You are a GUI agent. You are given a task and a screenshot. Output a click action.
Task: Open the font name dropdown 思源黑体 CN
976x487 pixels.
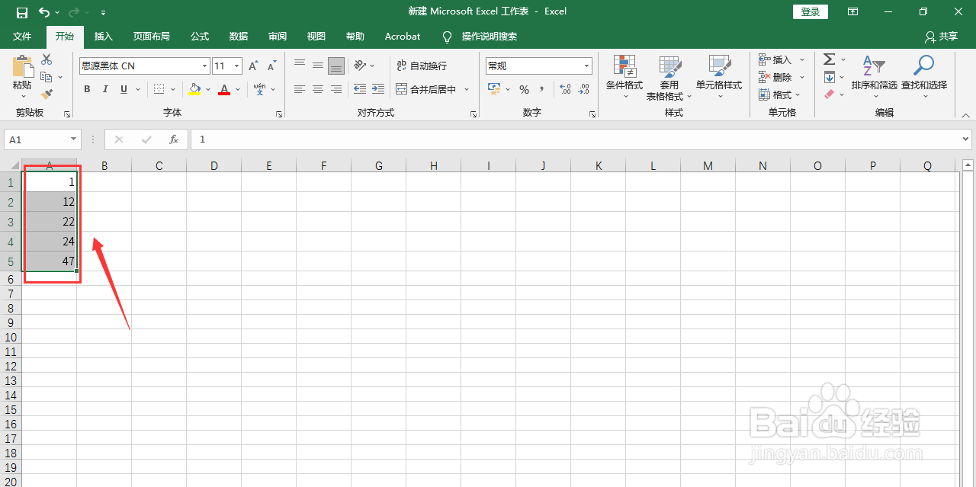click(x=204, y=66)
